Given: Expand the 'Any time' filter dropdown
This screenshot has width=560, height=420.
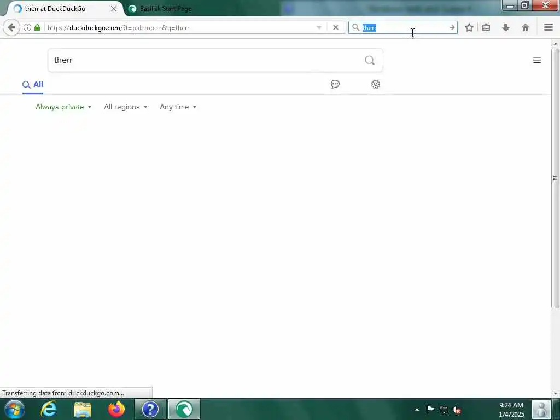Looking at the screenshot, I should (x=178, y=107).
